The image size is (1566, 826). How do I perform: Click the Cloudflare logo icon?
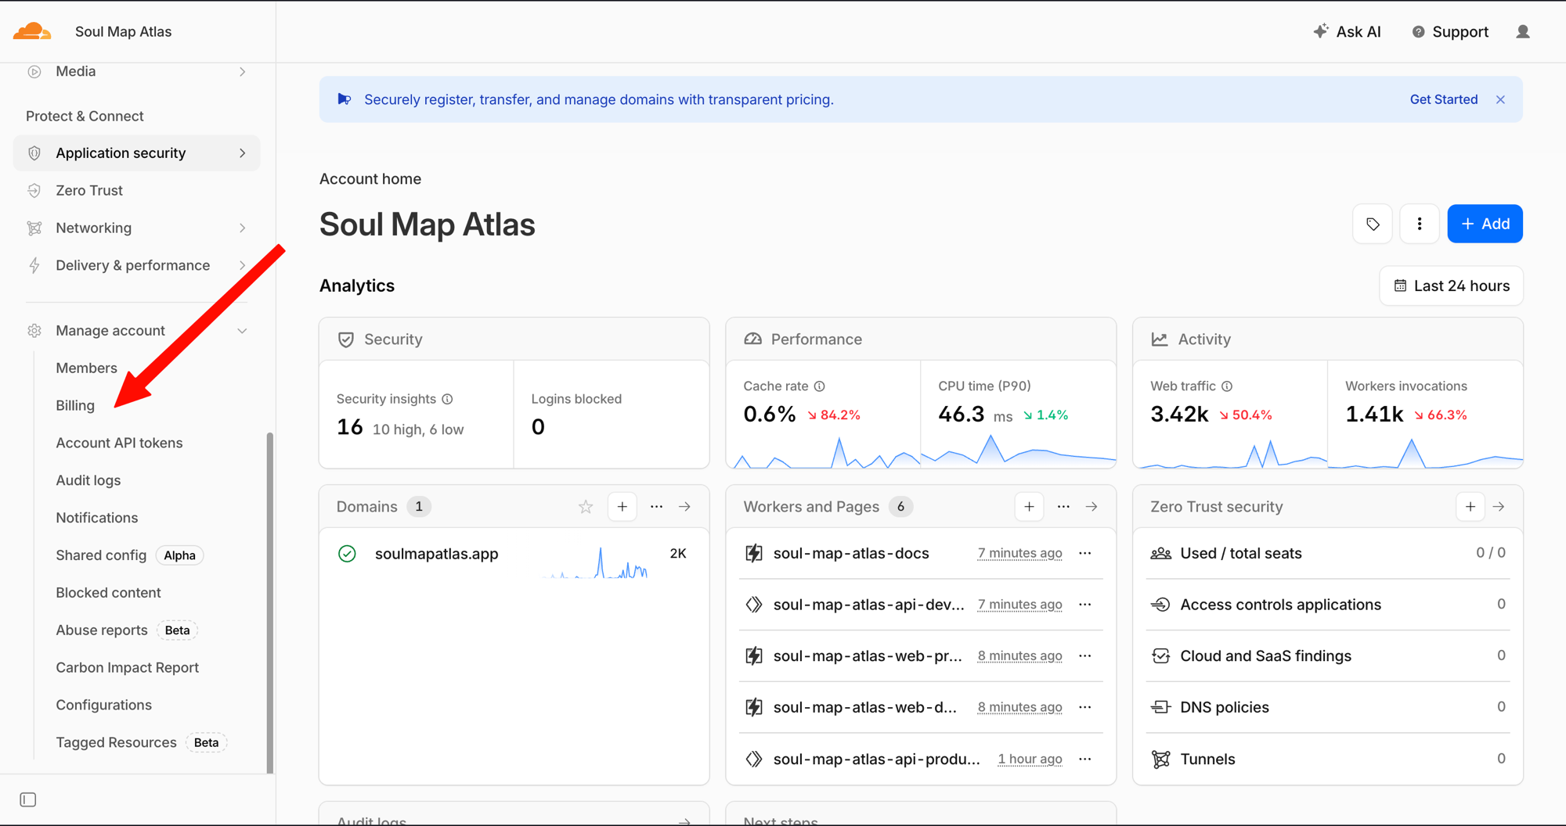pyautogui.click(x=32, y=31)
